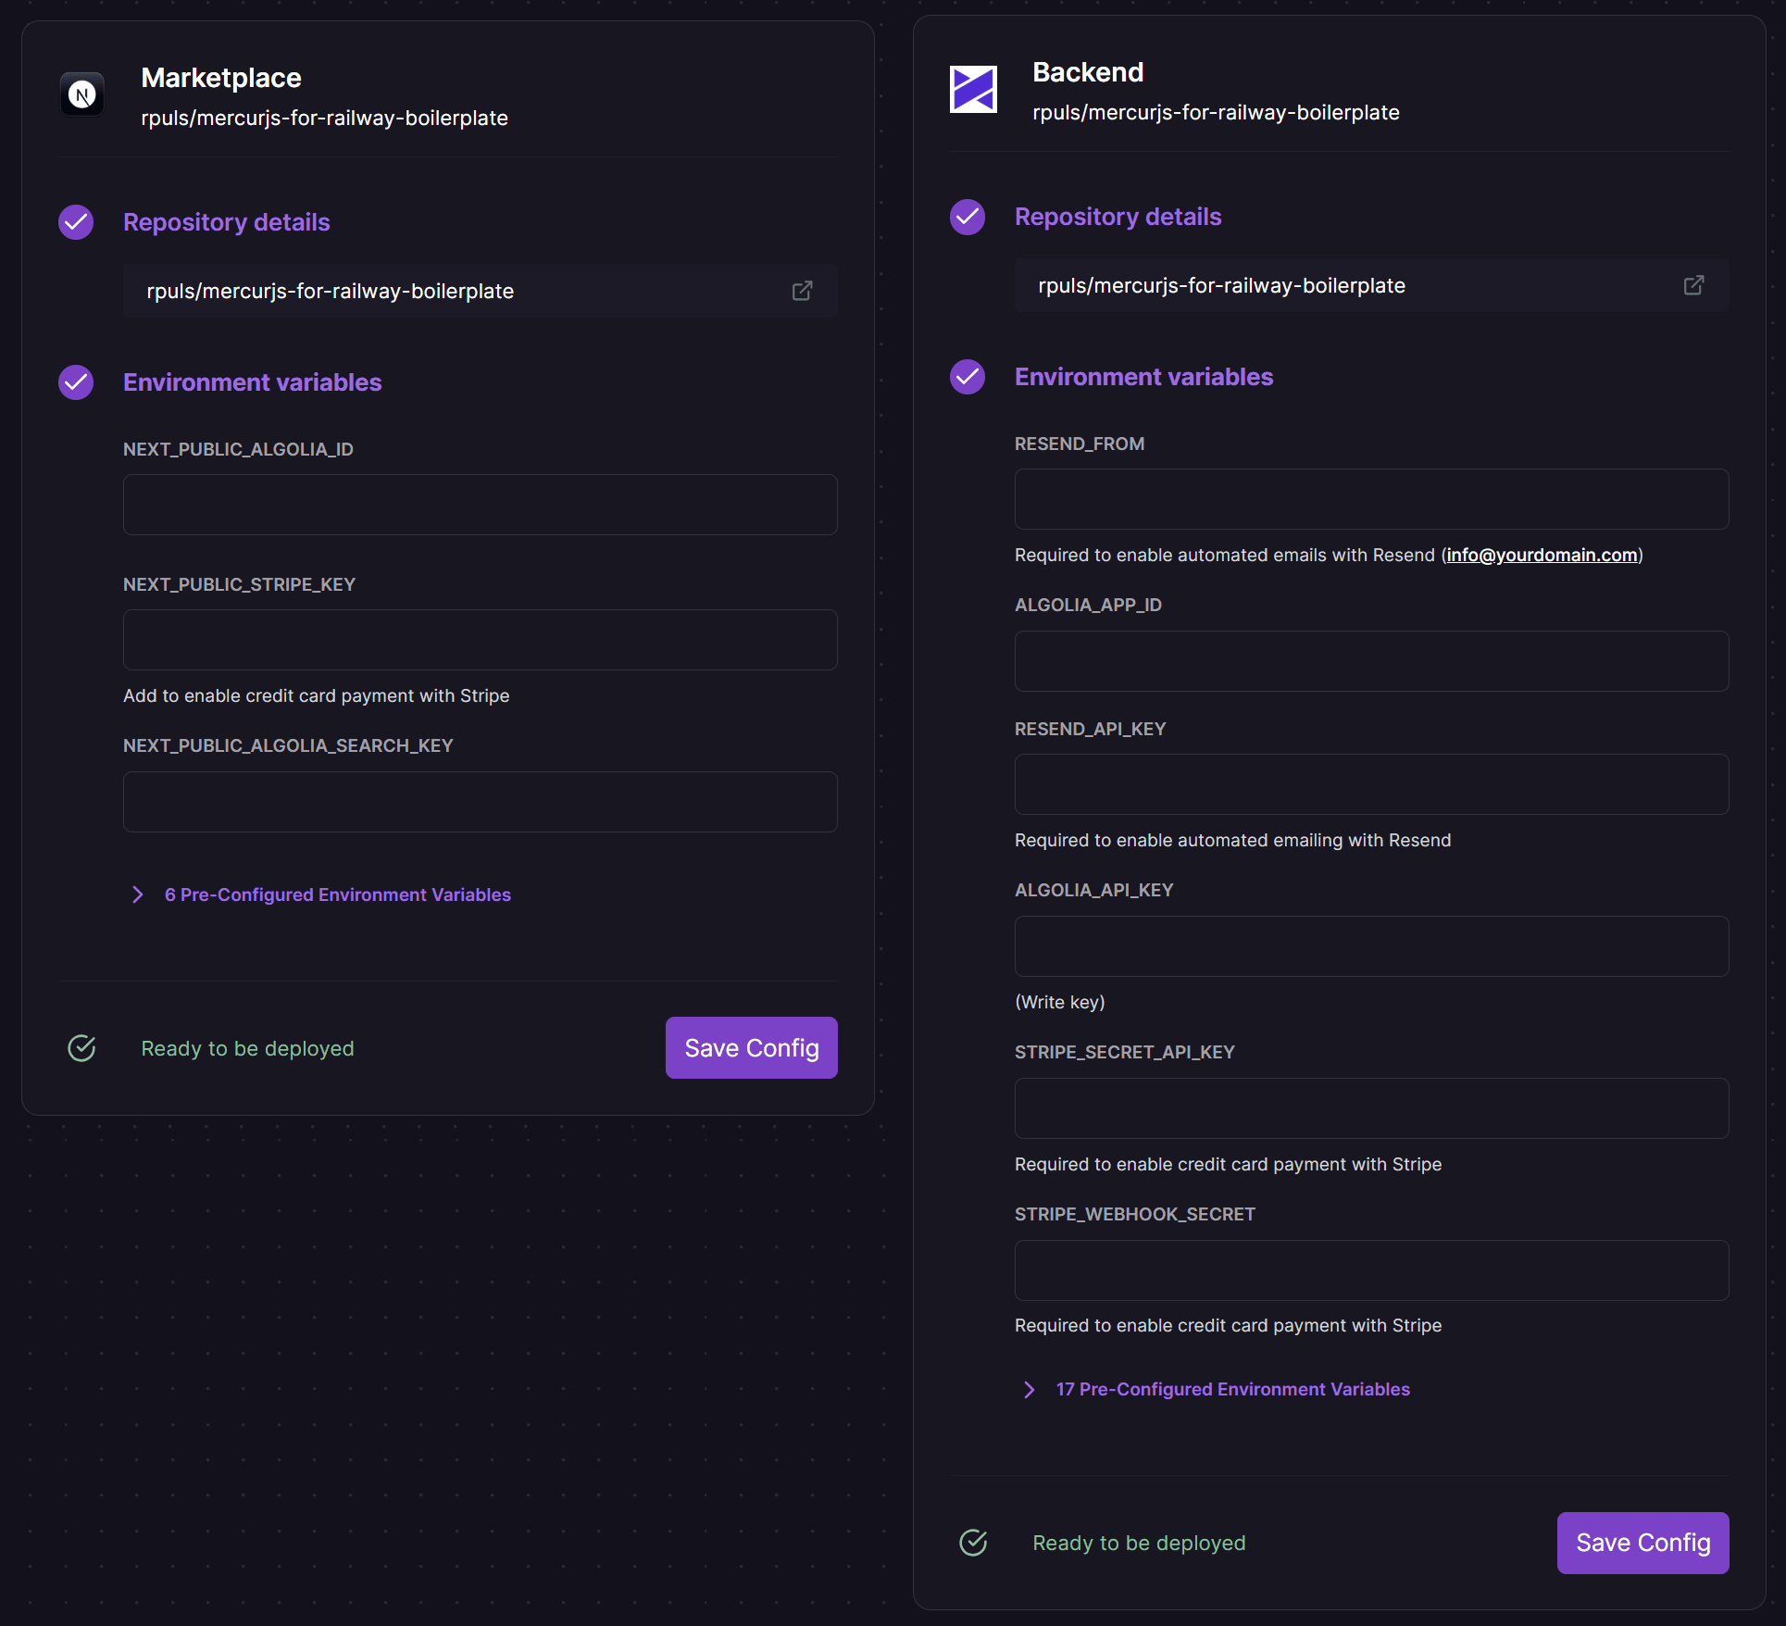
Task: Open the info@yourdomain.com link
Action: pyautogui.click(x=1542, y=555)
